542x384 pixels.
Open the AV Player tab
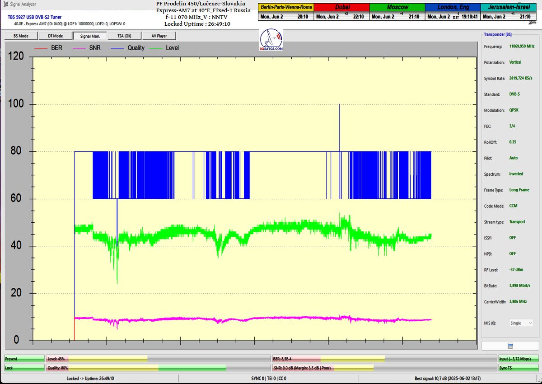pos(159,36)
